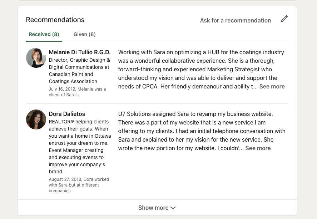Screen dimensions: 317x219
Task: Click the Recommendations section heading
Action: (x=55, y=20)
